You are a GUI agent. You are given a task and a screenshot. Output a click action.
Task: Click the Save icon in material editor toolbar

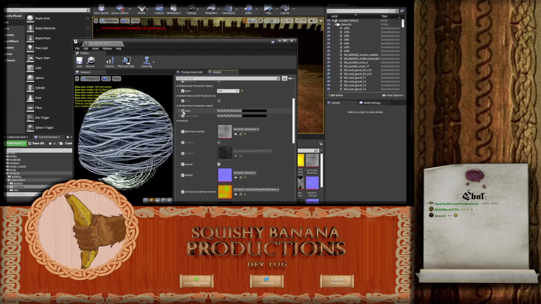pyautogui.click(x=79, y=62)
